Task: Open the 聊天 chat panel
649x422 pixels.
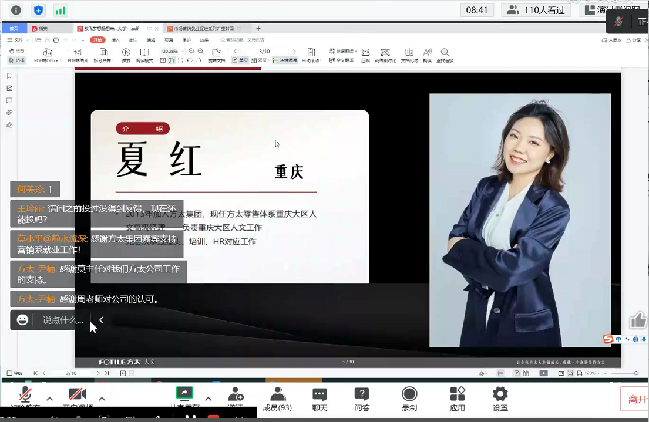Action: 320,398
